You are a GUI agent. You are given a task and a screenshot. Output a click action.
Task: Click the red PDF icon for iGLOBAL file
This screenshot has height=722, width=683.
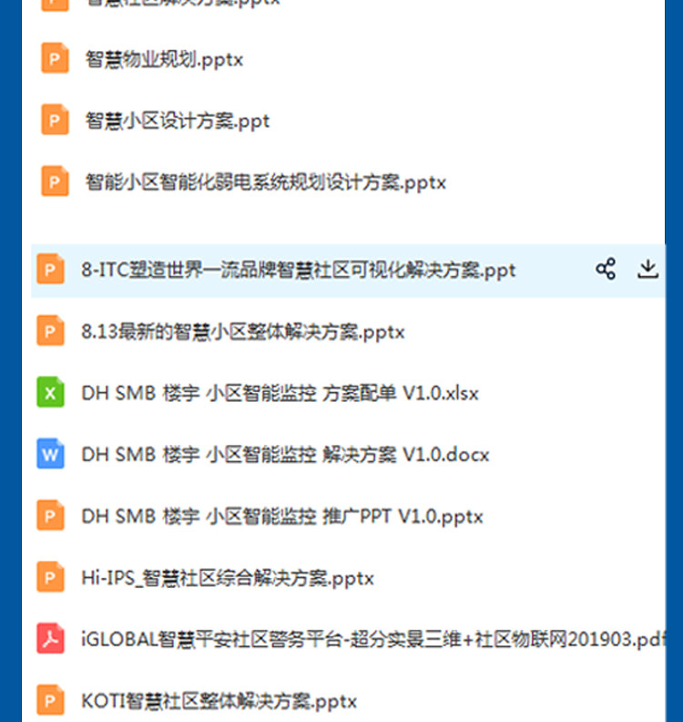[x=51, y=638]
